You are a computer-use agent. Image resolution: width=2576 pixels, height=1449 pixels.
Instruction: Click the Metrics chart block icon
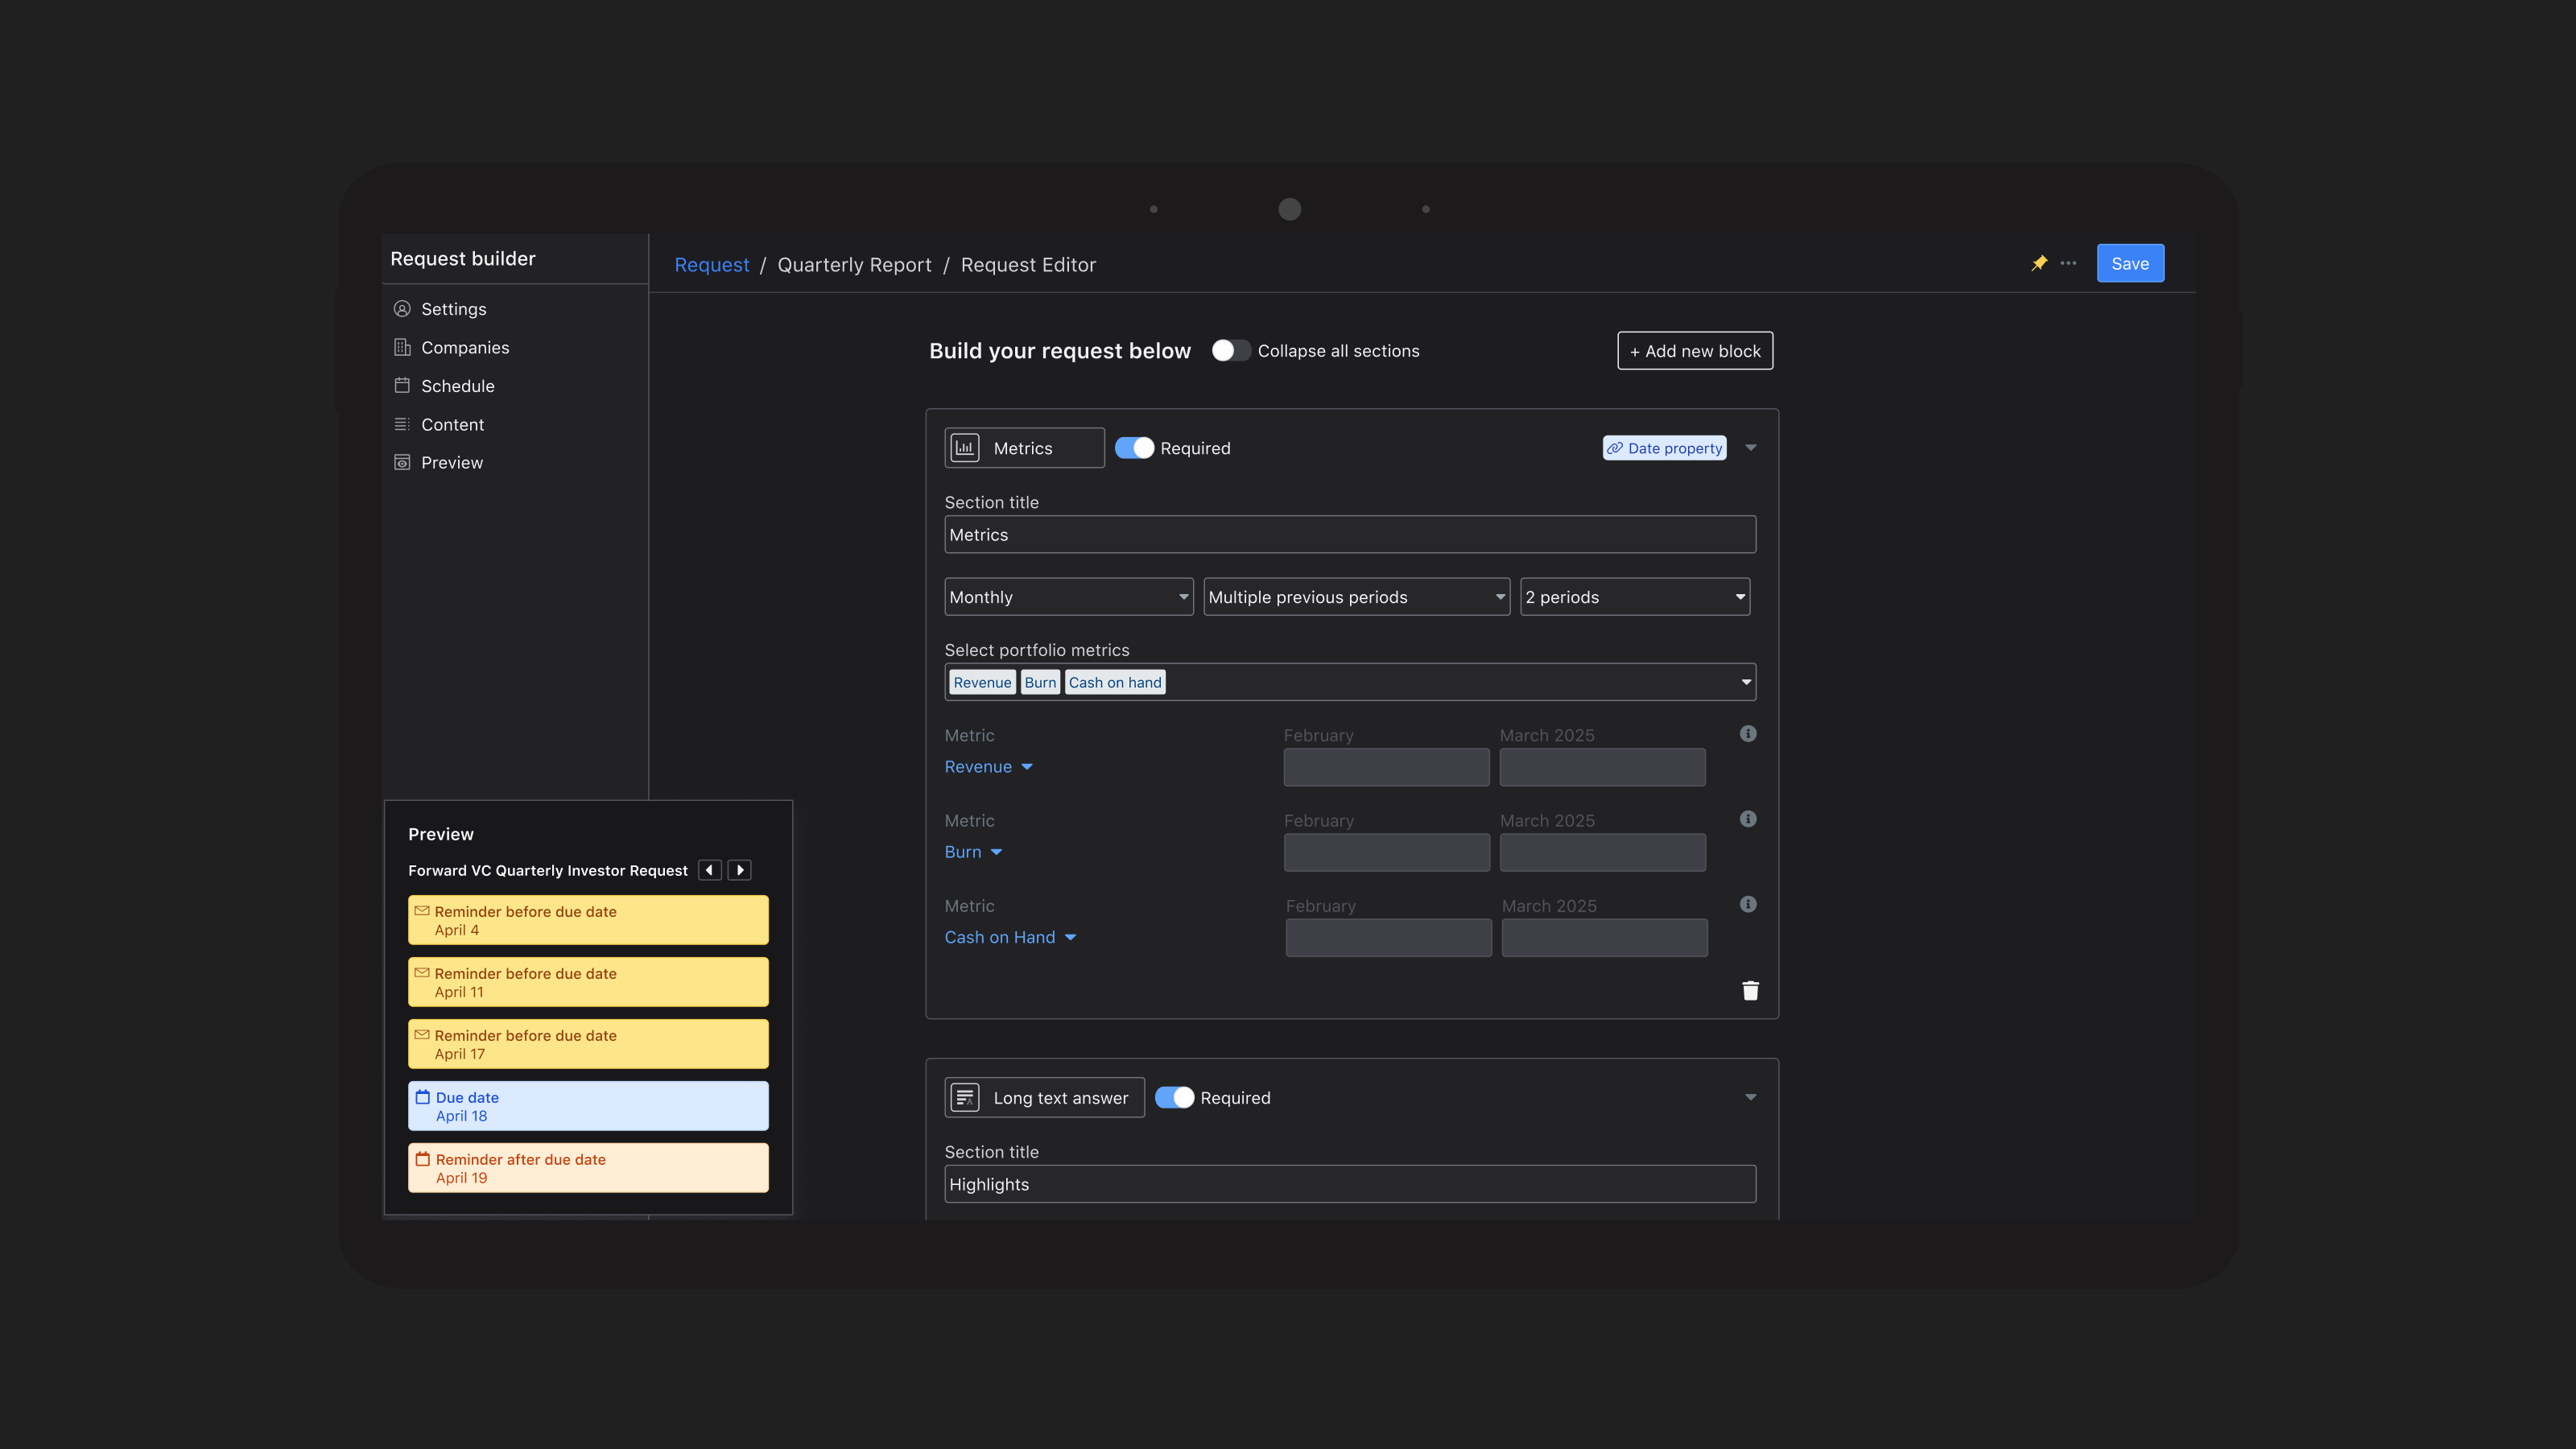click(965, 448)
